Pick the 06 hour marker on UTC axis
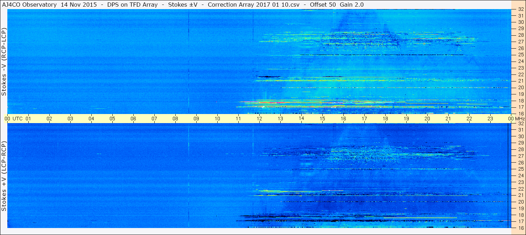 tap(133, 119)
